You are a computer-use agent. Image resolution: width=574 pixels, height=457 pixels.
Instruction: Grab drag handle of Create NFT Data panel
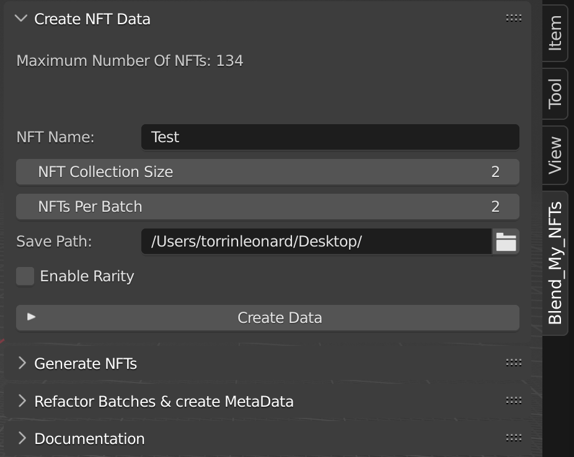(x=514, y=18)
